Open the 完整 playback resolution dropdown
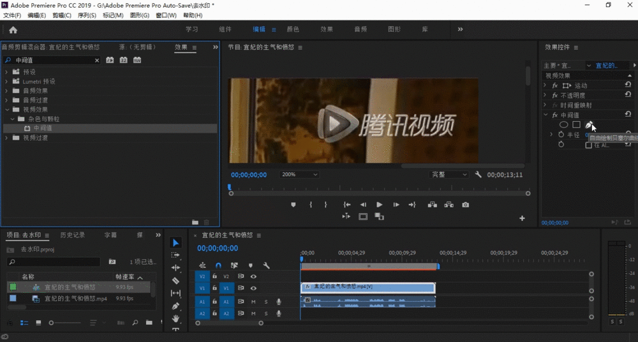Viewport: 638px width, 342px height. coord(449,174)
